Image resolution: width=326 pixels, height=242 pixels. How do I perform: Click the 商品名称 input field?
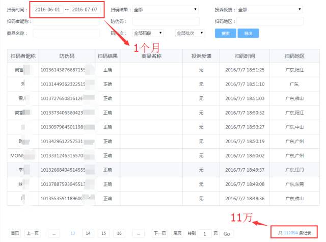click(66, 33)
